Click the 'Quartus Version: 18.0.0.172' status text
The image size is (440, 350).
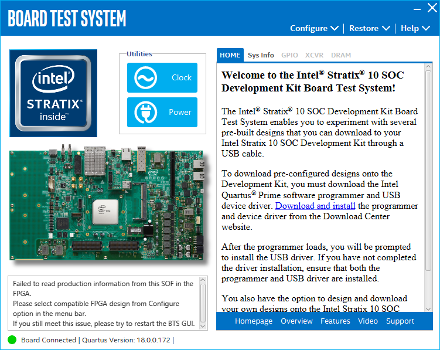coord(126,340)
